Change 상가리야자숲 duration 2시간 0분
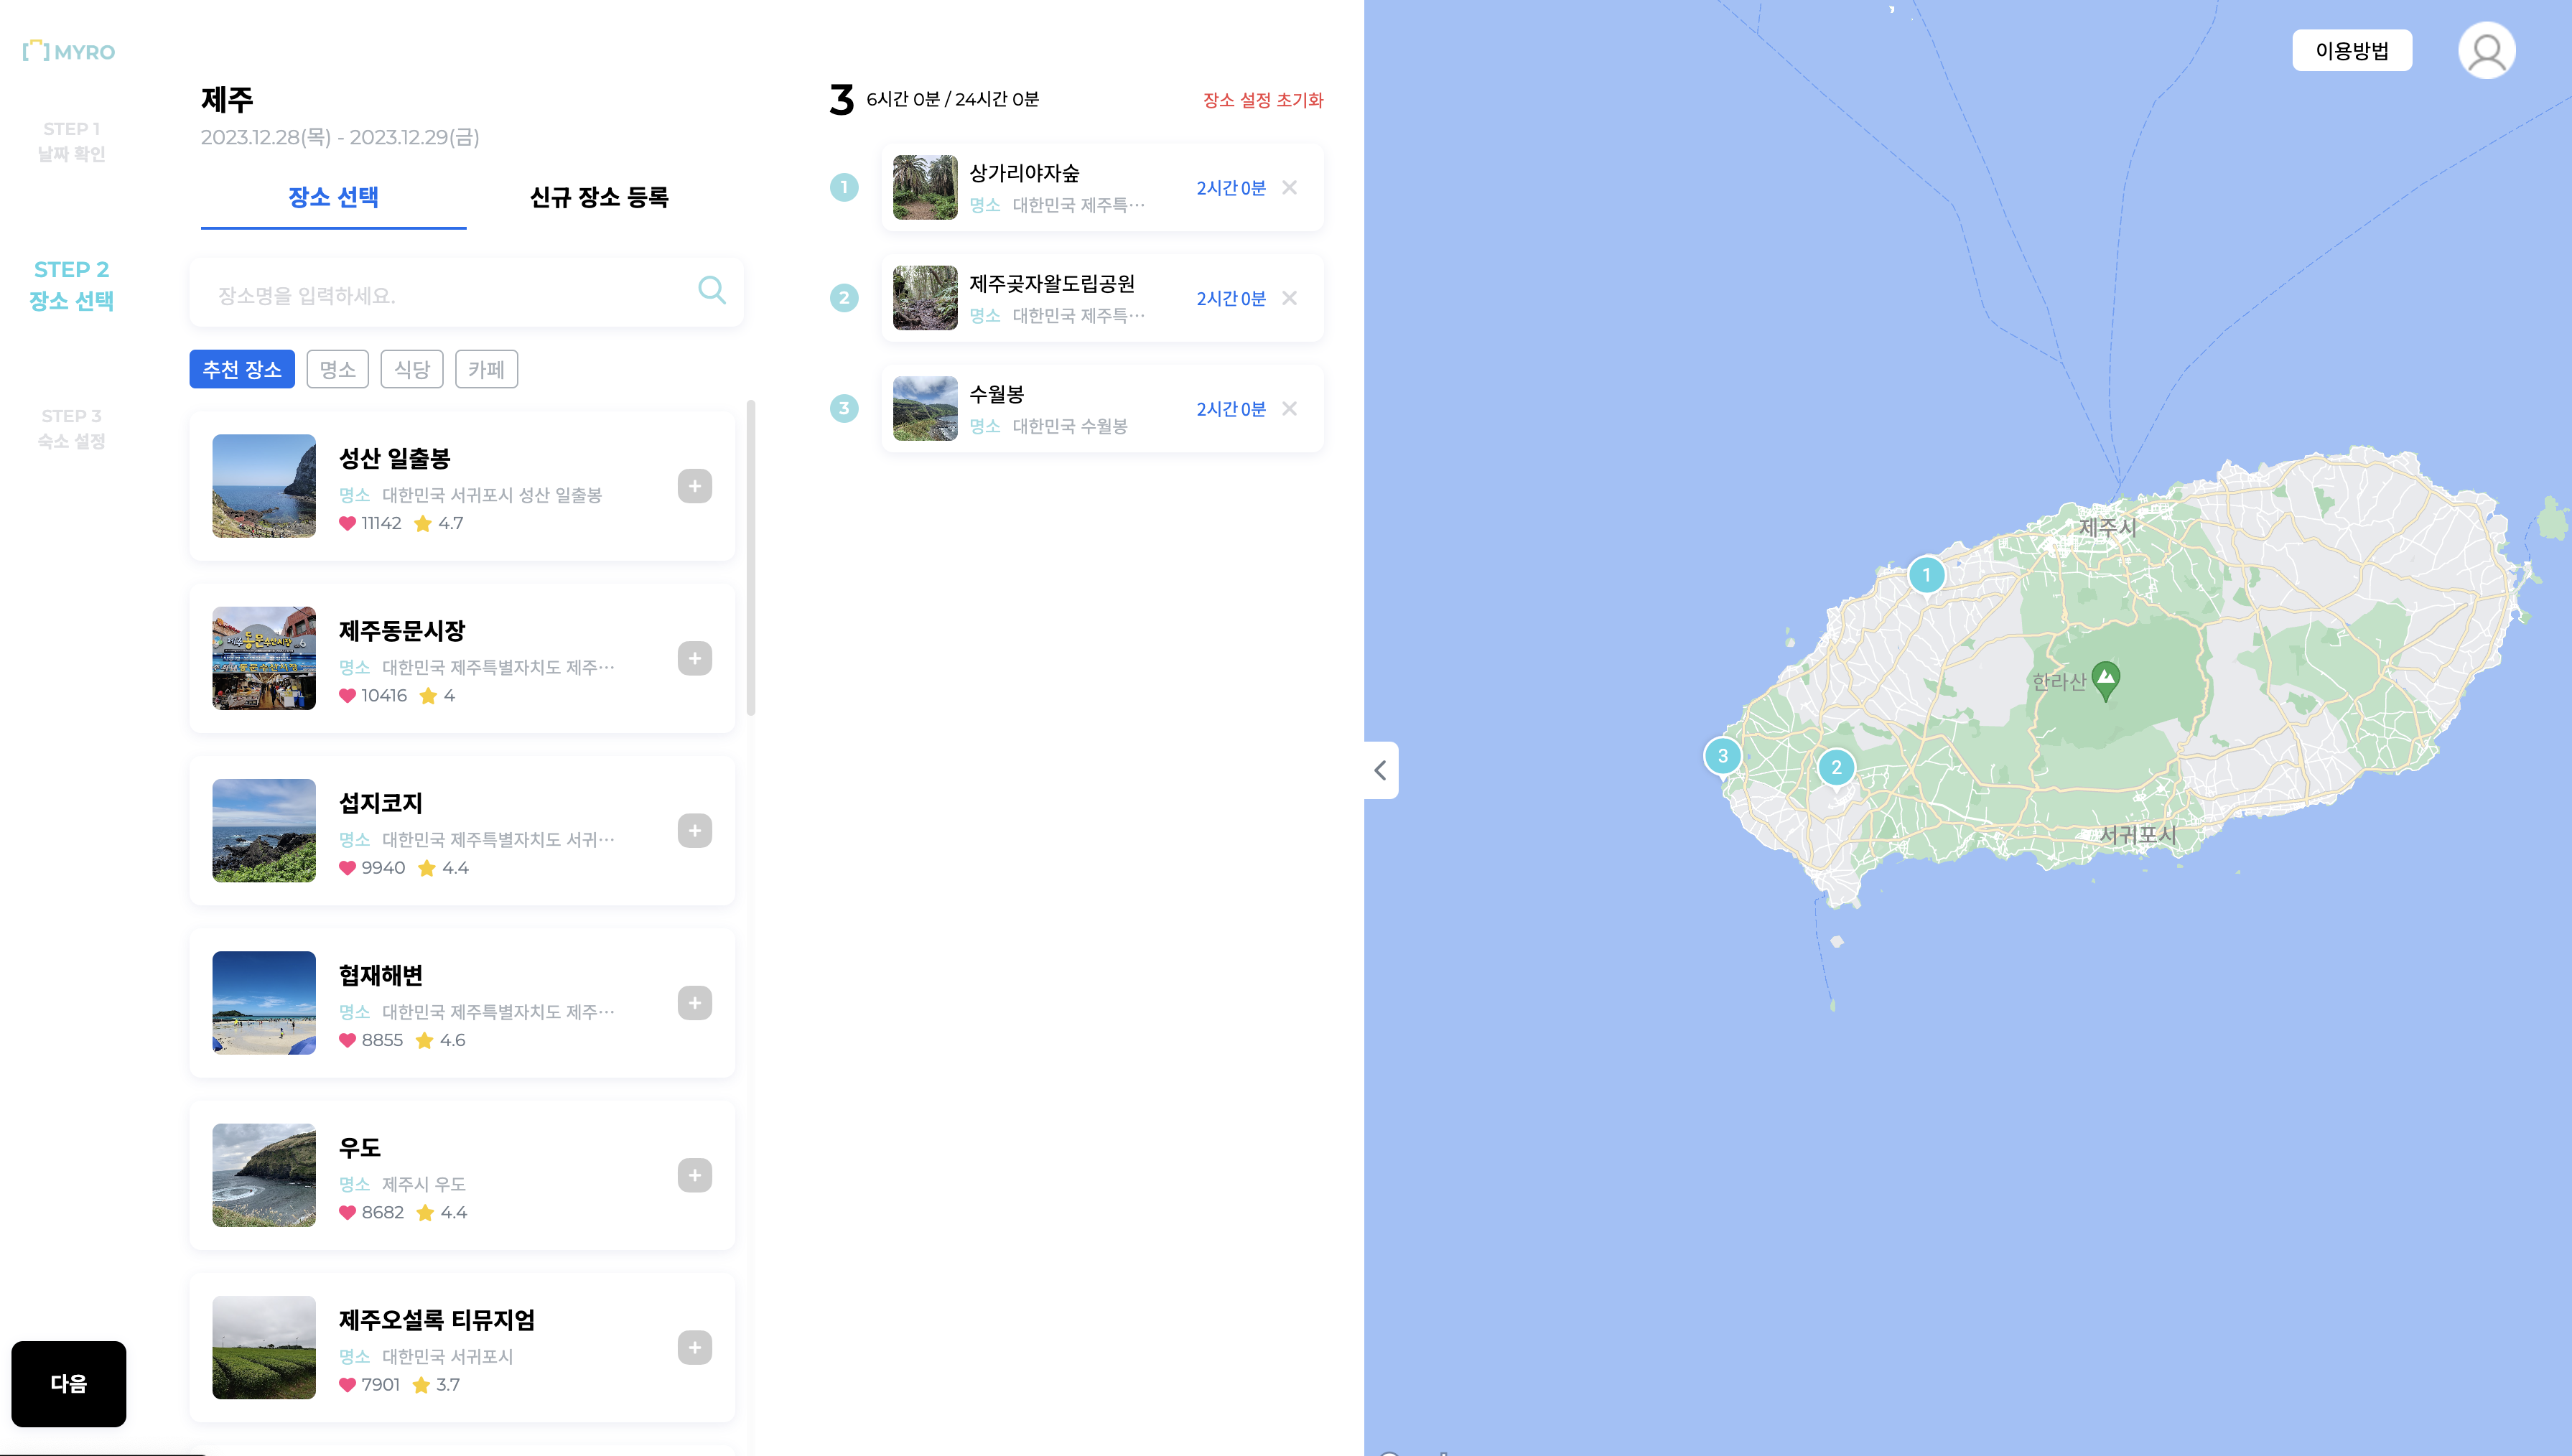Screen dimensions: 2572x1456 pyautogui.click(x=1230, y=188)
